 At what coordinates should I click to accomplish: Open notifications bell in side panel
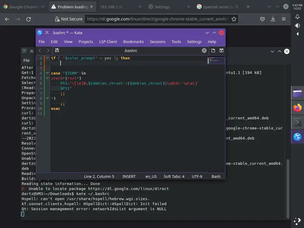[x=297, y=17]
